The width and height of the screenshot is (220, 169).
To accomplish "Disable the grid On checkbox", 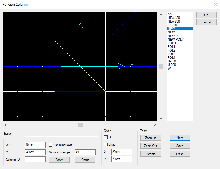I will pos(106,137).
